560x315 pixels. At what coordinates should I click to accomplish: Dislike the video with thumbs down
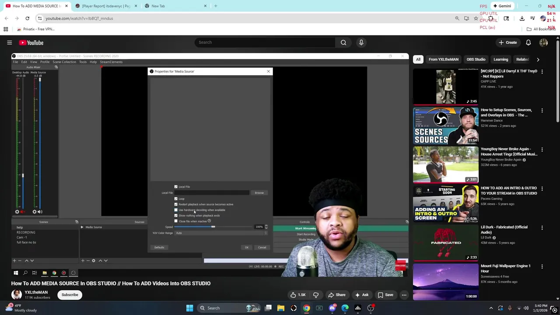[x=316, y=295]
